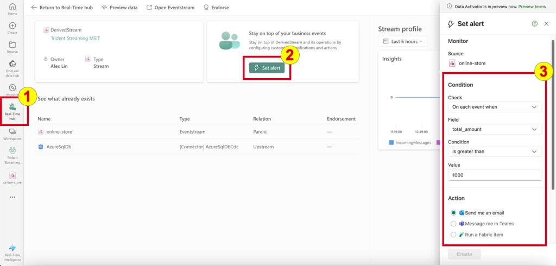Open Browse in the sidebar
This screenshot has width=556, height=266.
tap(12, 47)
